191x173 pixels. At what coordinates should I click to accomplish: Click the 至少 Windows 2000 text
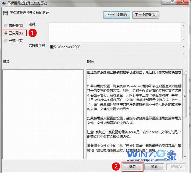click(65, 47)
